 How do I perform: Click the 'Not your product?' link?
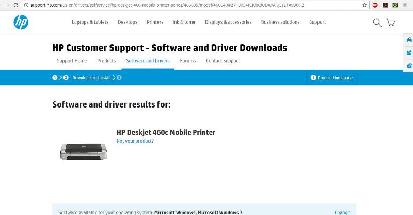(x=135, y=141)
